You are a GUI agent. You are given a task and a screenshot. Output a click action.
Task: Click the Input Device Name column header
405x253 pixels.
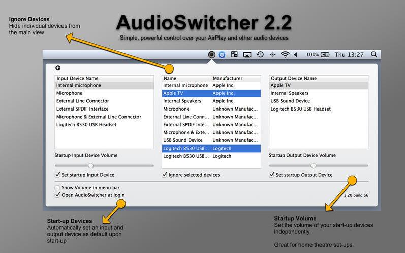[x=104, y=78]
